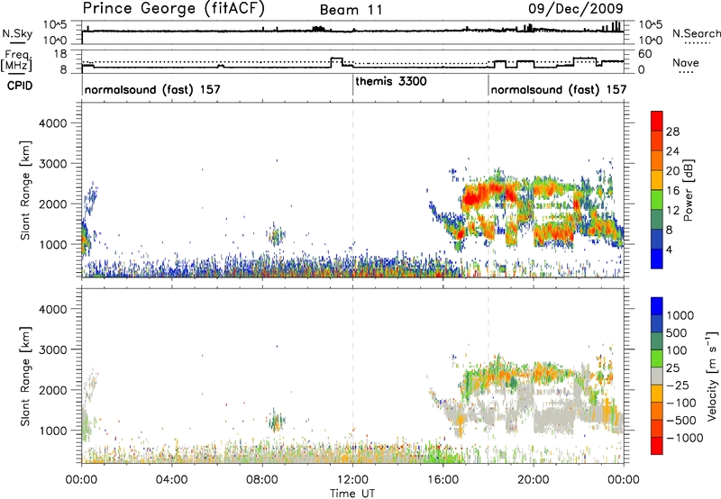Click the '4' Power colorbar tick
This screenshot has height=499, width=721.
669,249
